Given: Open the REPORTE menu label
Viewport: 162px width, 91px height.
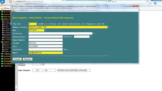Looking at the screenshot, I should click(x=7, y=59).
